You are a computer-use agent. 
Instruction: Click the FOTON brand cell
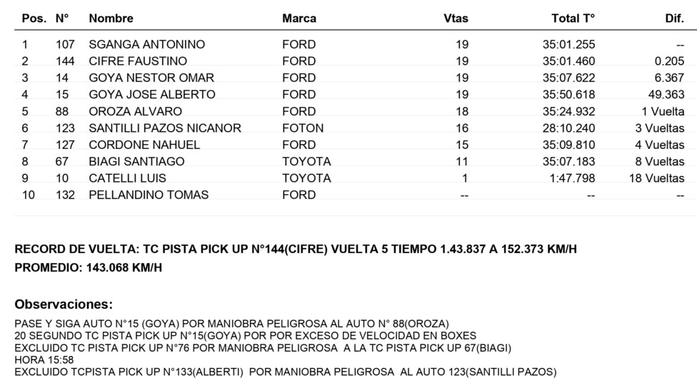(x=303, y=128)
